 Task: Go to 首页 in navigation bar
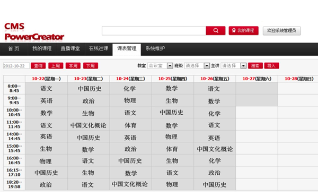(14, 49)
